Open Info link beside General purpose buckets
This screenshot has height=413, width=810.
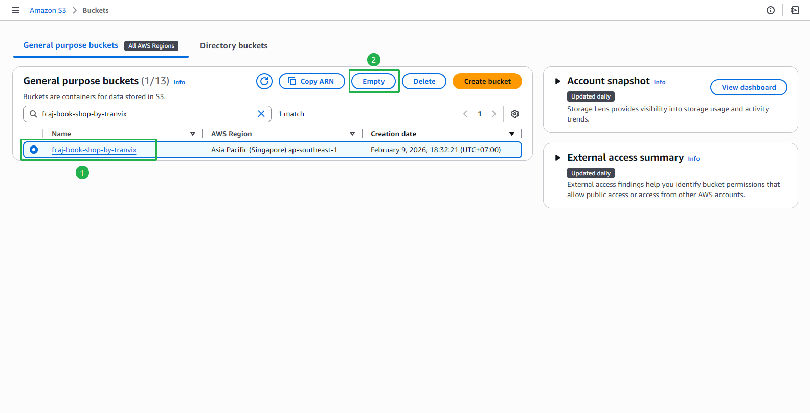point(179,82)
